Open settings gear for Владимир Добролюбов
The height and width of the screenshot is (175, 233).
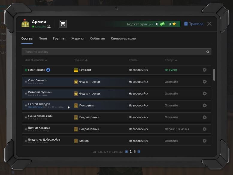(x=205, y=141)
